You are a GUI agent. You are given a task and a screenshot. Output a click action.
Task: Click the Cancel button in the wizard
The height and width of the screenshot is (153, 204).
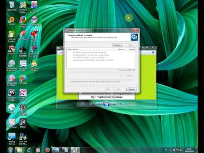(x=132, y=89)
